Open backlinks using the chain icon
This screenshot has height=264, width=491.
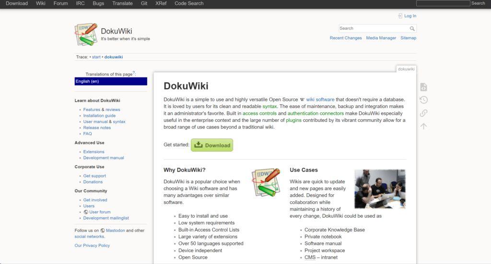pos(423,113)
